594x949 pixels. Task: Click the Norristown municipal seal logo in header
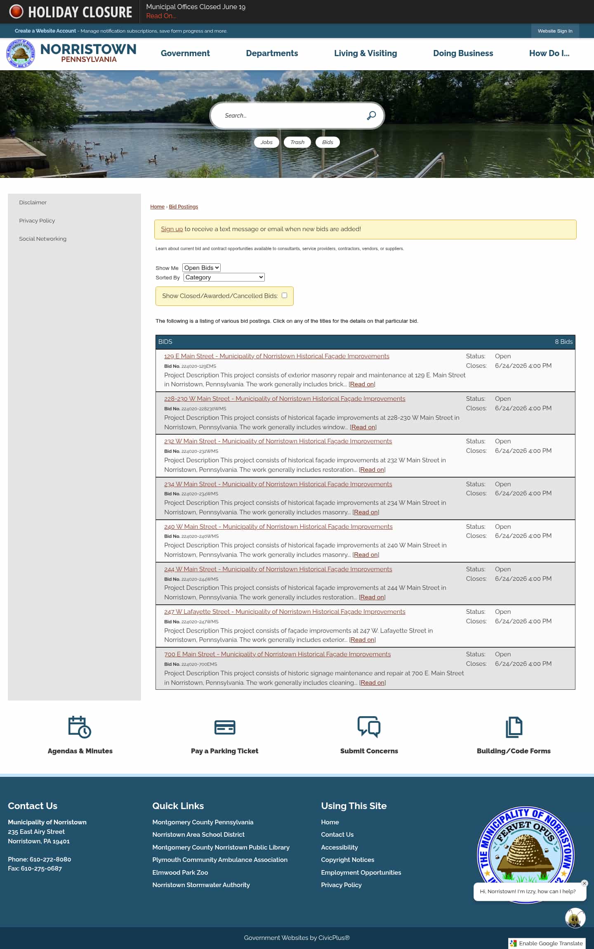(x=21, y=54)
